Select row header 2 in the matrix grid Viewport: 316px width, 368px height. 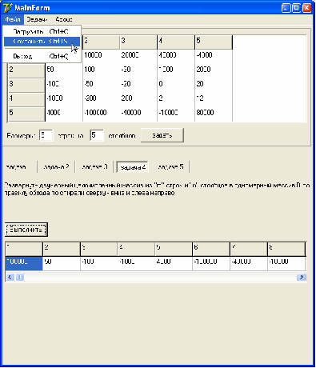(26, 70)
